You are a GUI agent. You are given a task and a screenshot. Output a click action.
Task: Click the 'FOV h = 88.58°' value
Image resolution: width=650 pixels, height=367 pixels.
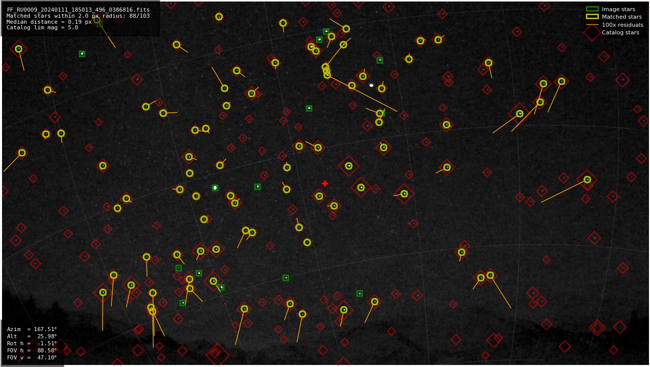[x=32, y=350]
